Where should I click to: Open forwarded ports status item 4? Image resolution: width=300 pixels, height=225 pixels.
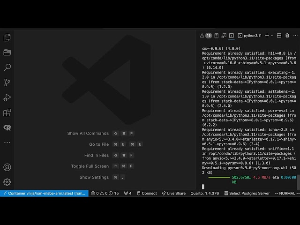click(128, 193)
